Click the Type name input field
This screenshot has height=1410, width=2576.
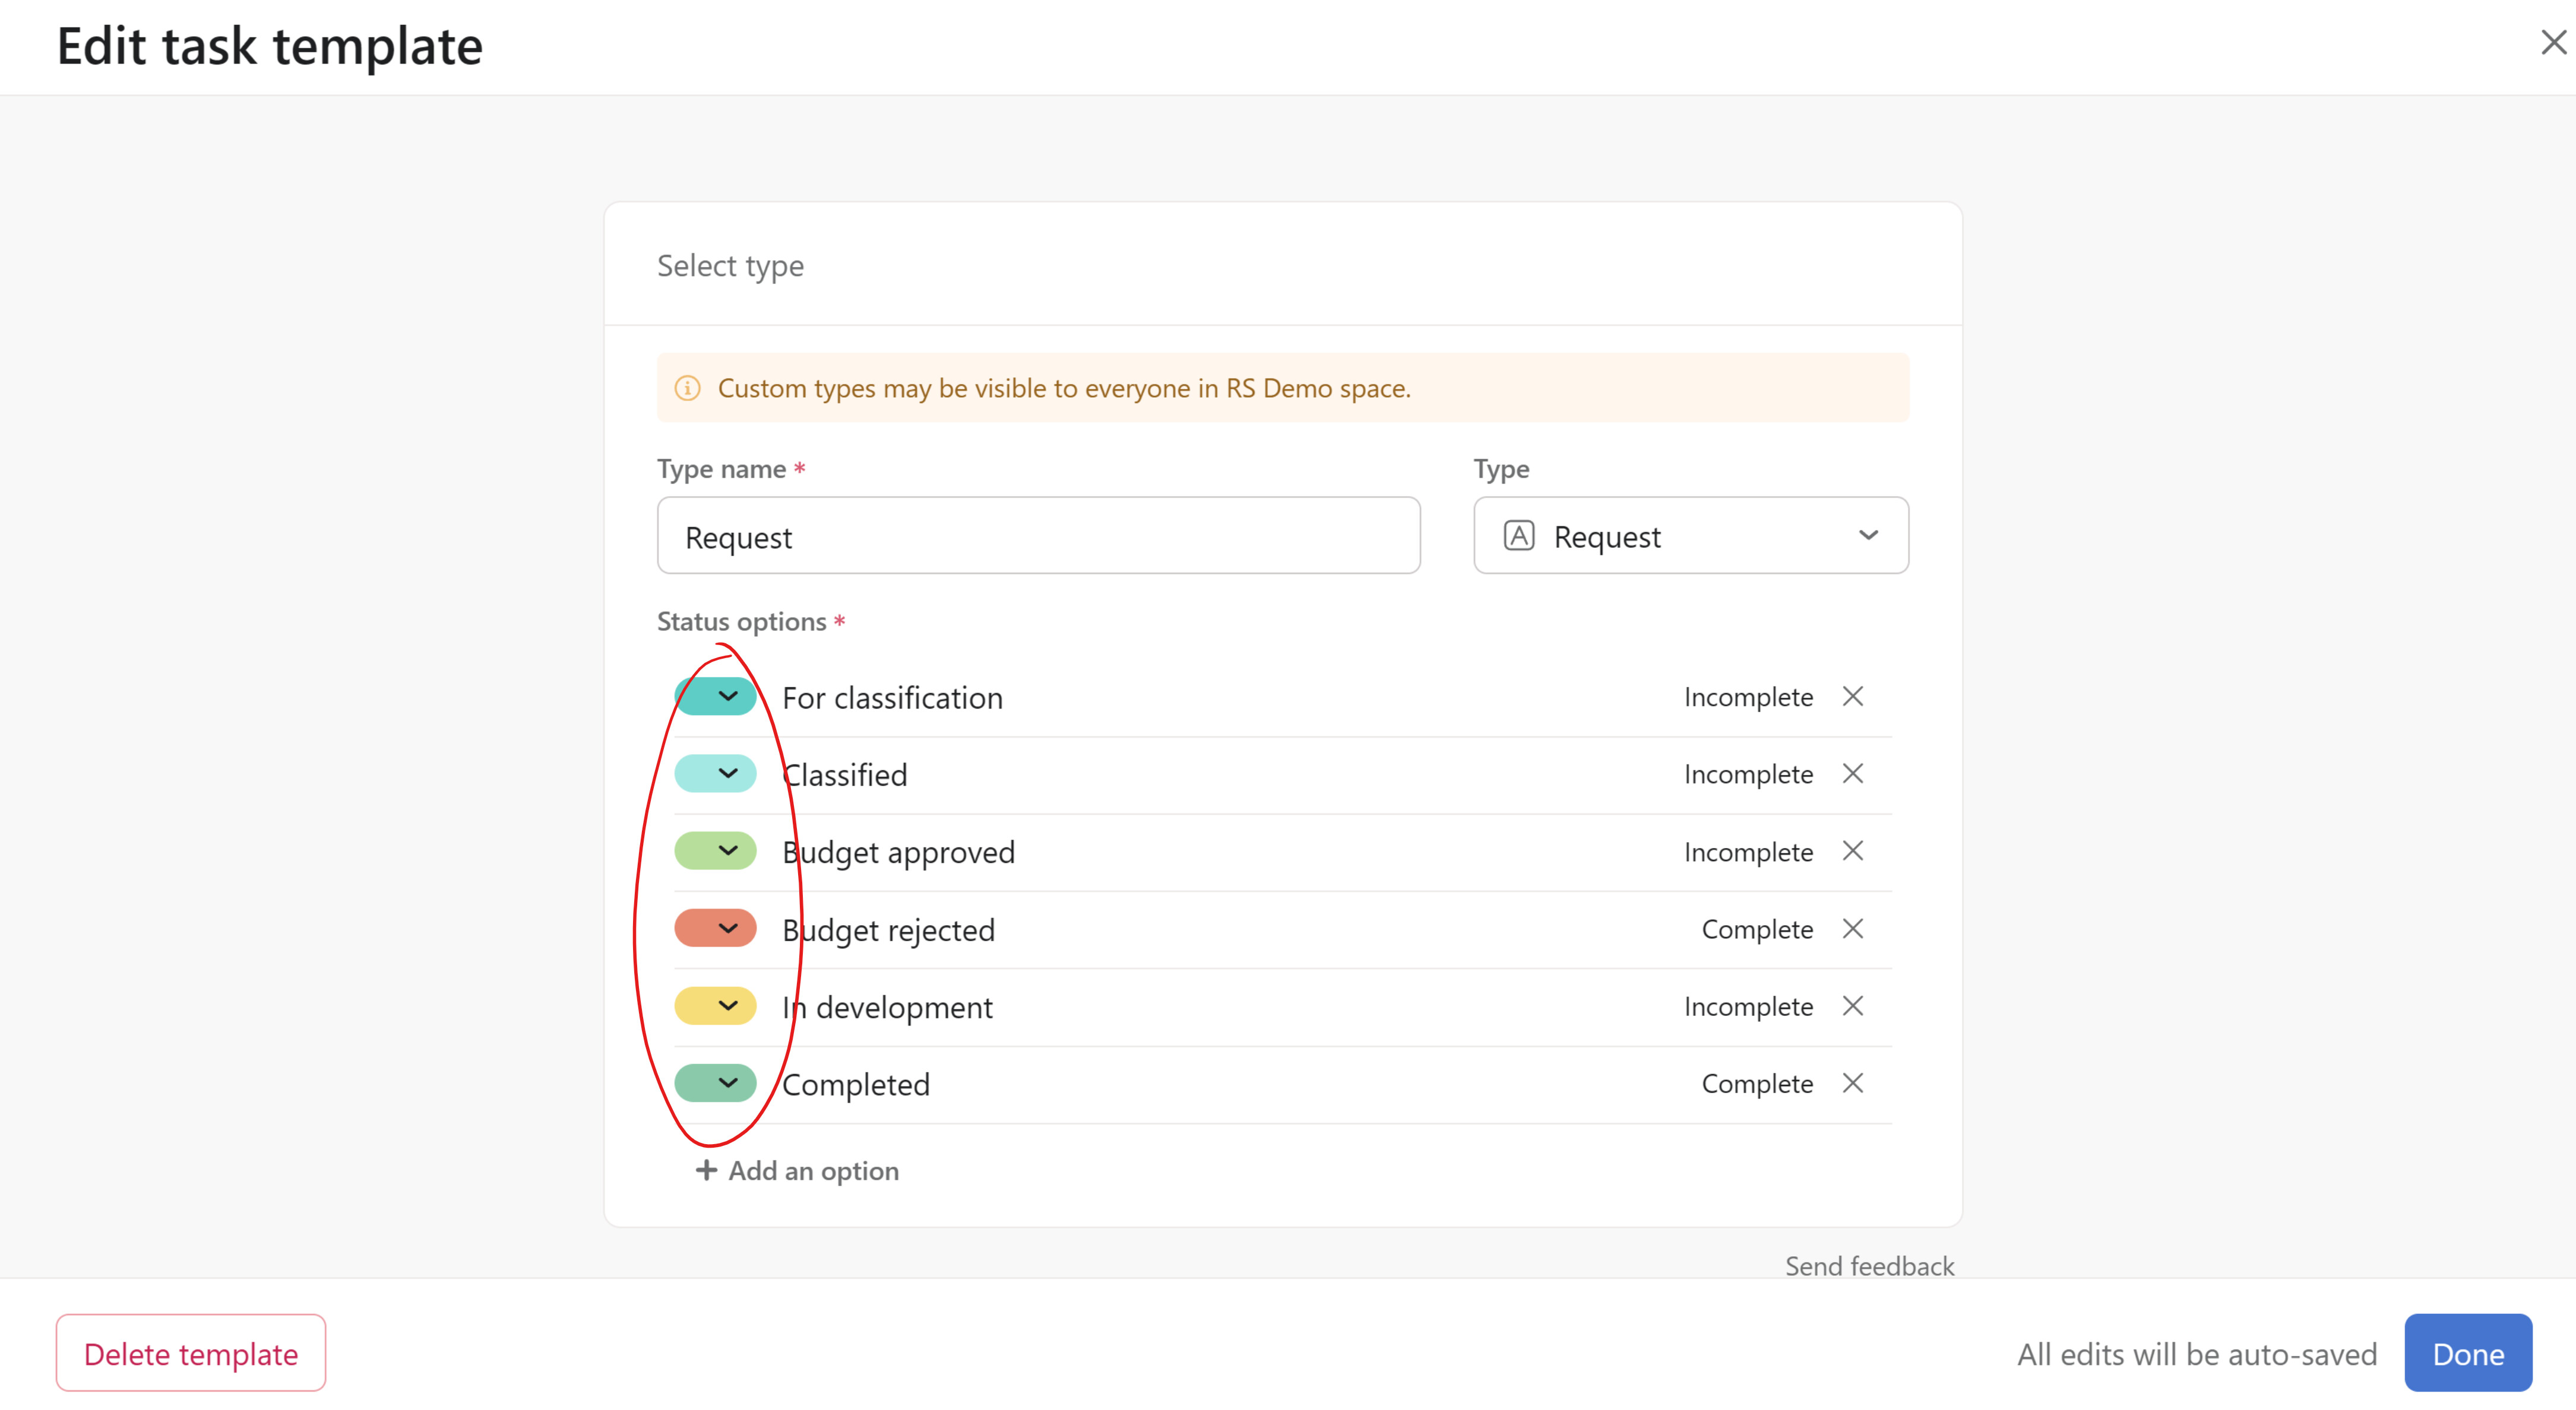[1038, 536]
